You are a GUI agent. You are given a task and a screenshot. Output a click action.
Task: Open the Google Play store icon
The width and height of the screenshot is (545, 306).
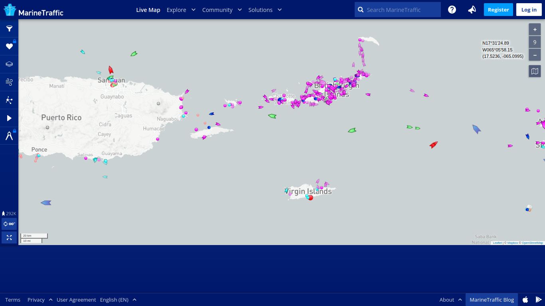539,300
